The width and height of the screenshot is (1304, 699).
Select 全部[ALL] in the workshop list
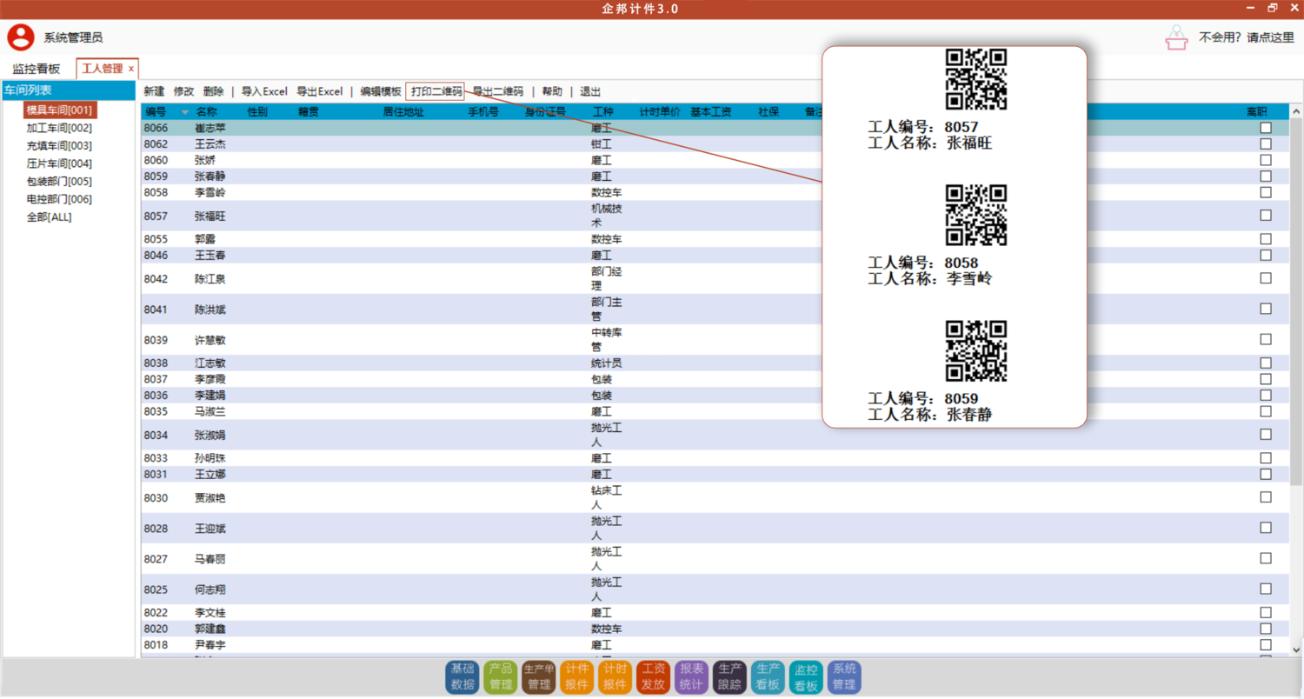point(49,217)
